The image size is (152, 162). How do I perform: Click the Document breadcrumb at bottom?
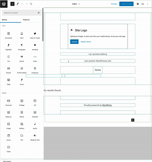click(x=7, y=161)
